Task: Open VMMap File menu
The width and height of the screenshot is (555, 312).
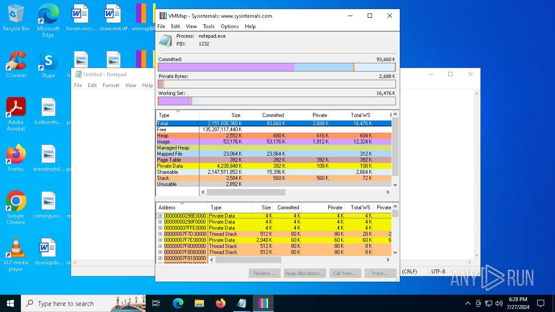Action: pos(161,26)
